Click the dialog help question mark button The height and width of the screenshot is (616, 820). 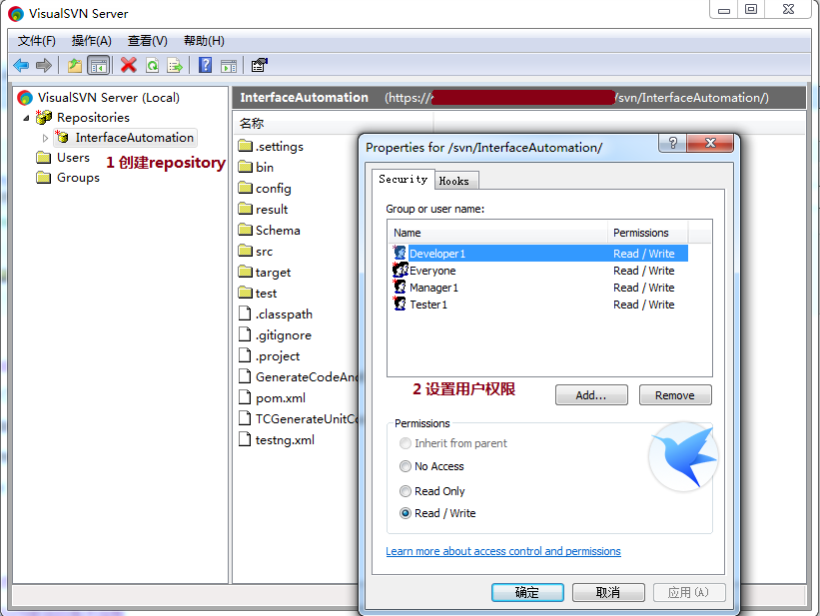point(672,143)
